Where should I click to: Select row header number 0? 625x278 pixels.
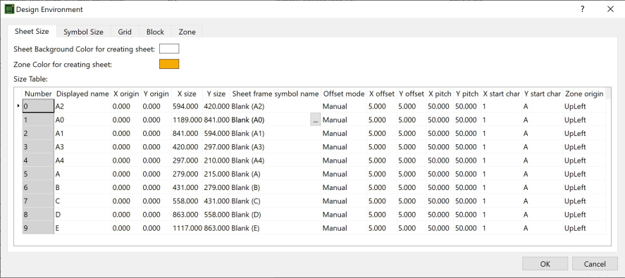click(x=38, y=106)
